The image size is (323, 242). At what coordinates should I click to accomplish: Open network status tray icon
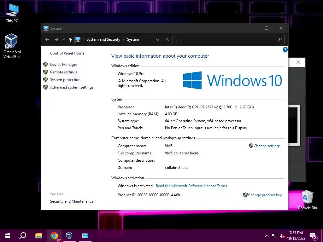coord(275,236)
